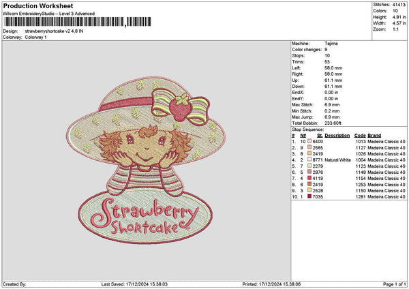Click the Brand column header

pyautogui.click(x=374, y=136)
